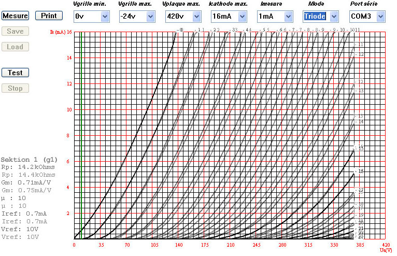Viewport: 397px width, 256px height.
Task: Click the Rp: 14.2kOhms reading
Action: [x=28, y=167]
